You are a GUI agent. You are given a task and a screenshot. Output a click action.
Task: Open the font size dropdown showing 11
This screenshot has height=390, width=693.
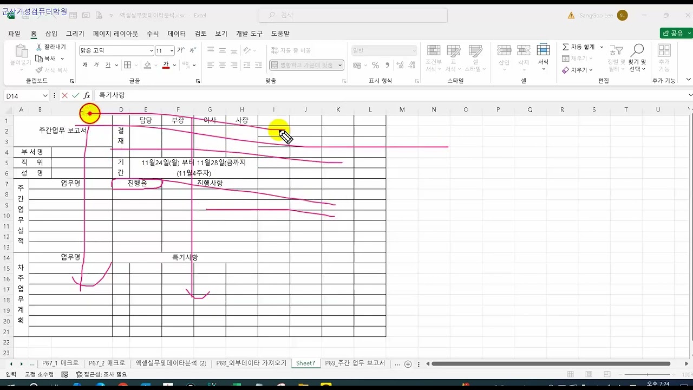click(x=172, y=50)
